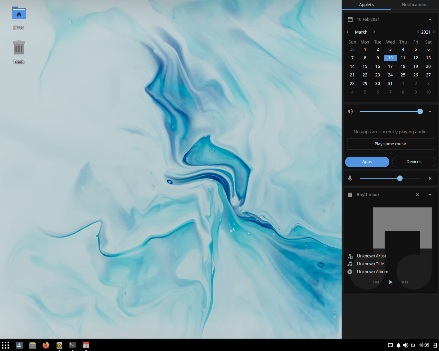The width and height of the screenshot is (439, 351).
Task: Click the Unknown Title music note icon
Action: point(350,264)
